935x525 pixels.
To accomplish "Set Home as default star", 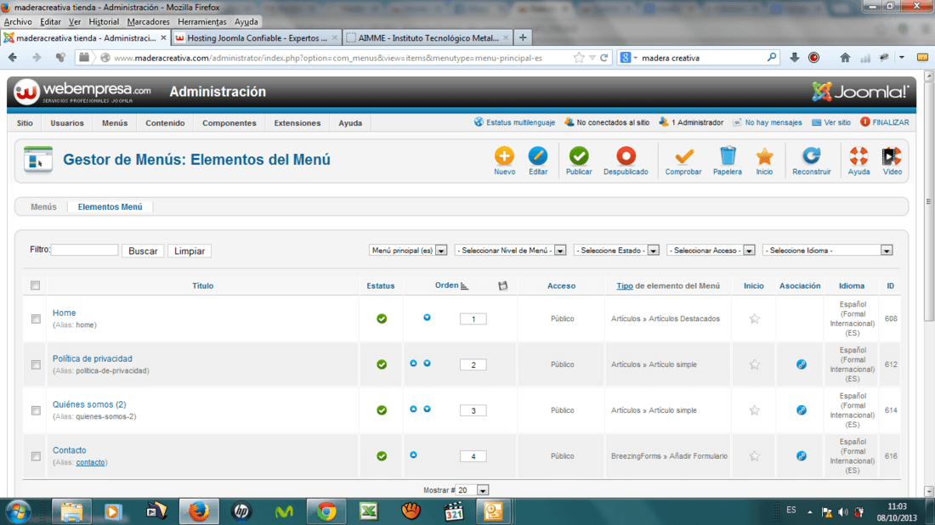I will tap(754, 319).
